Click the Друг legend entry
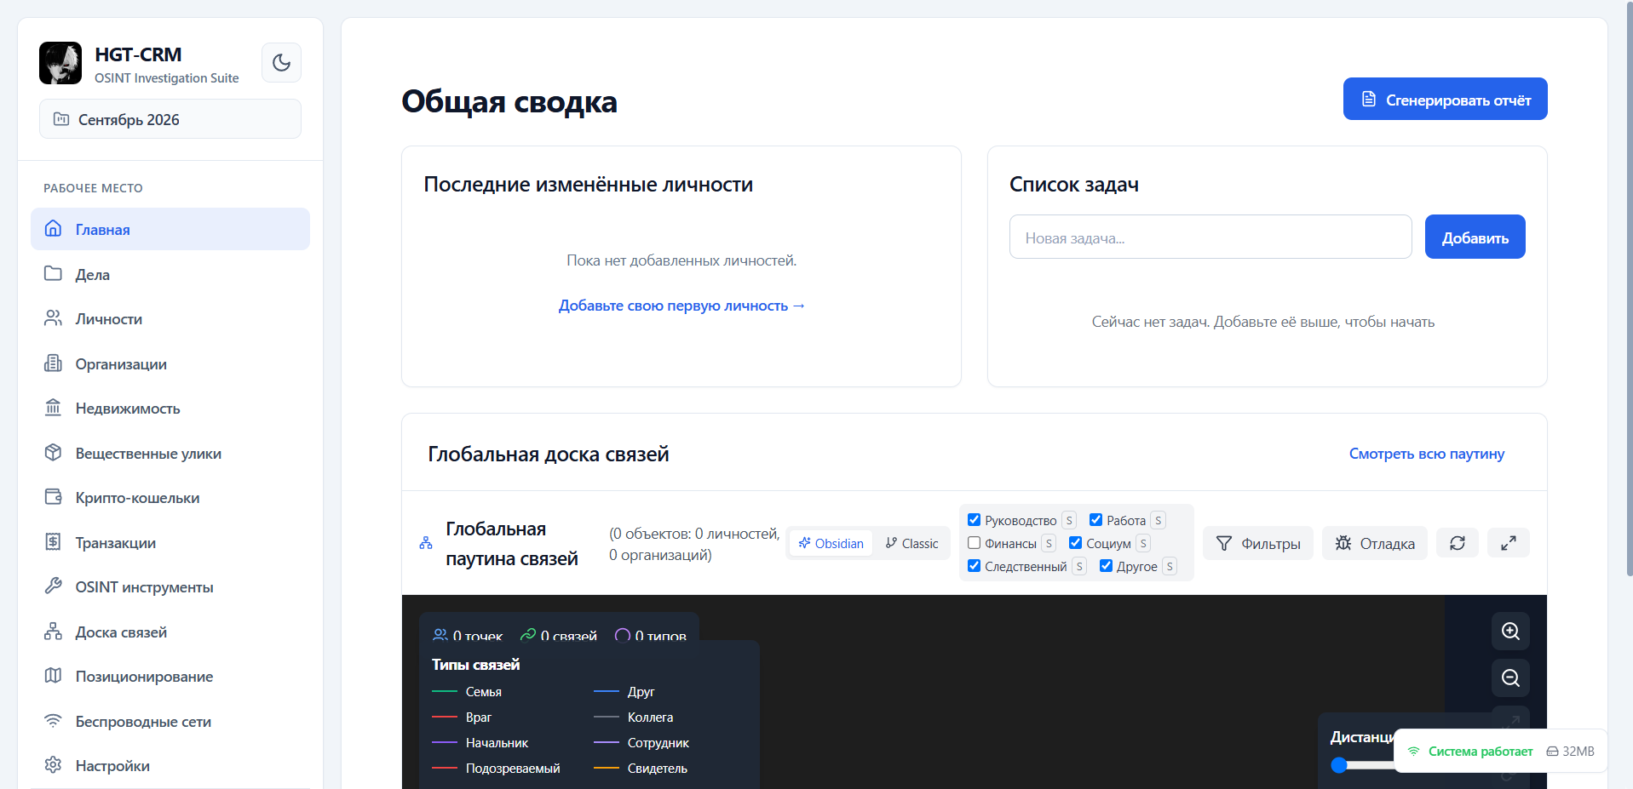The width and height of the screenshot is (1633, 789). [x=624, y=692]
